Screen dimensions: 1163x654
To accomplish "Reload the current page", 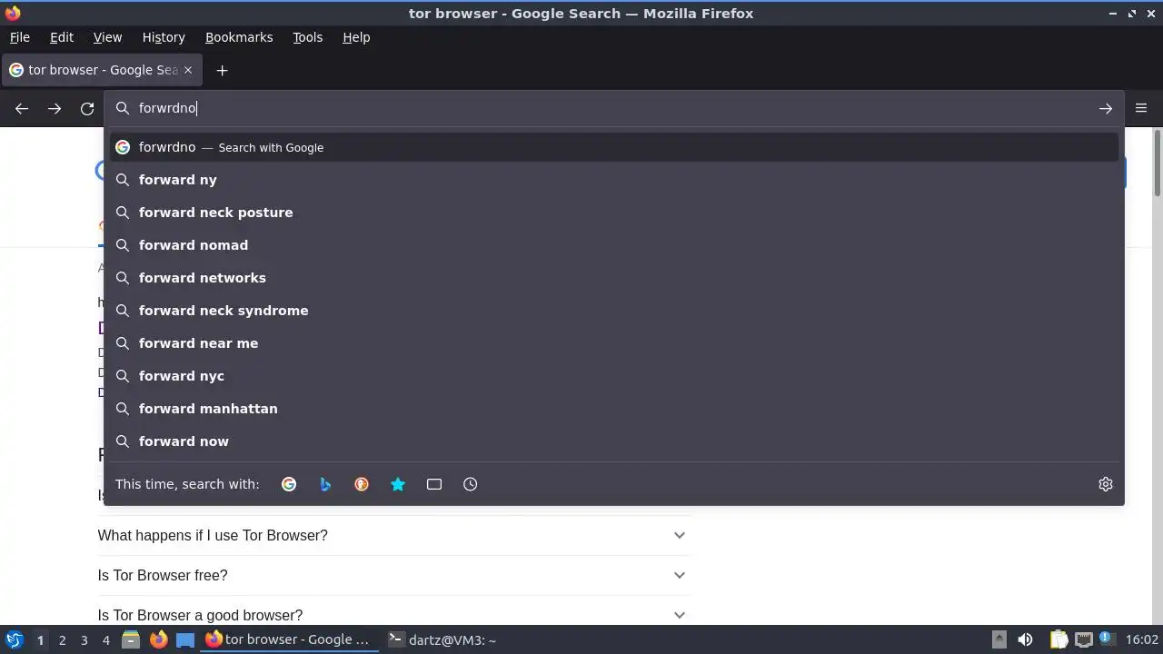I will (x=87, y=108).
